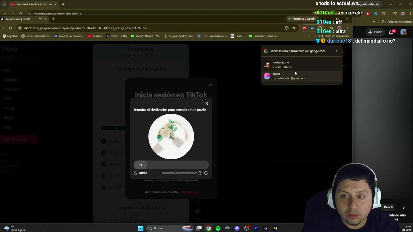Open the weather widget showing 9°C
Screen dimensions: 413x232
pyautogui.click(x=14, y=228)
